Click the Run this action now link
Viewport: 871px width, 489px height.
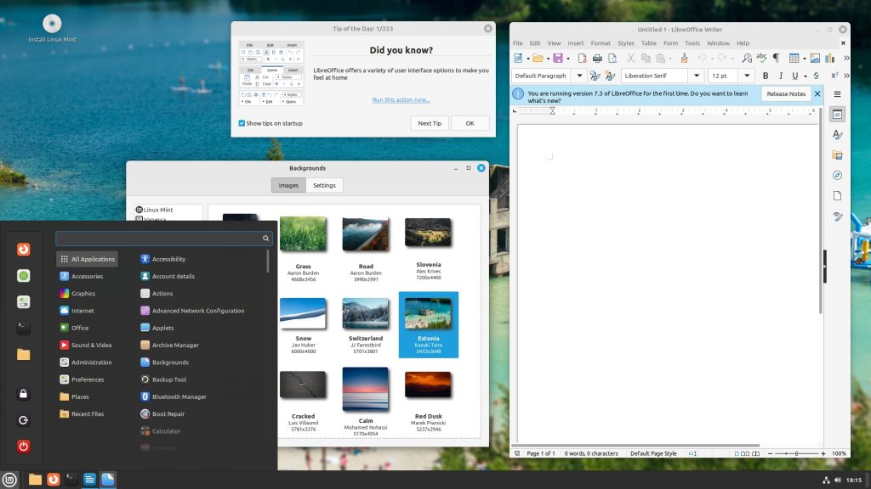(x=401, y=100)
